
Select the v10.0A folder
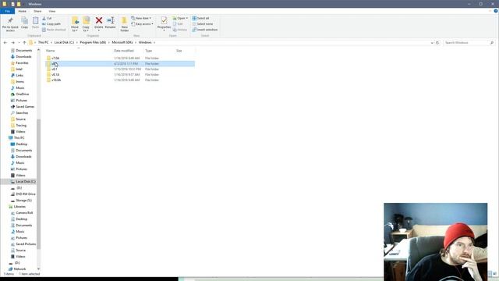coord(56,80)
